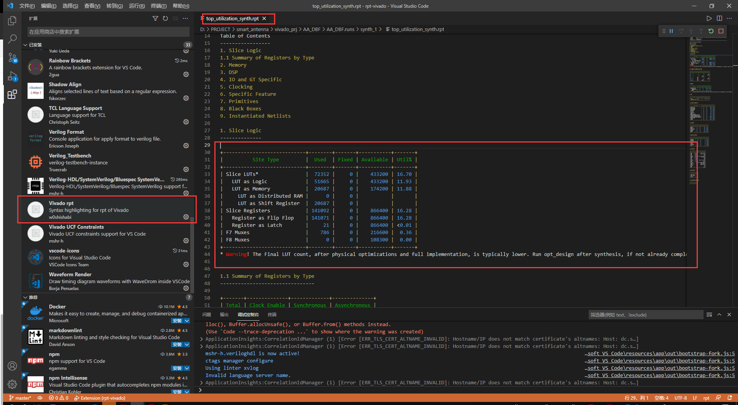Switch to the Problems panel tab

pos(207,315)
